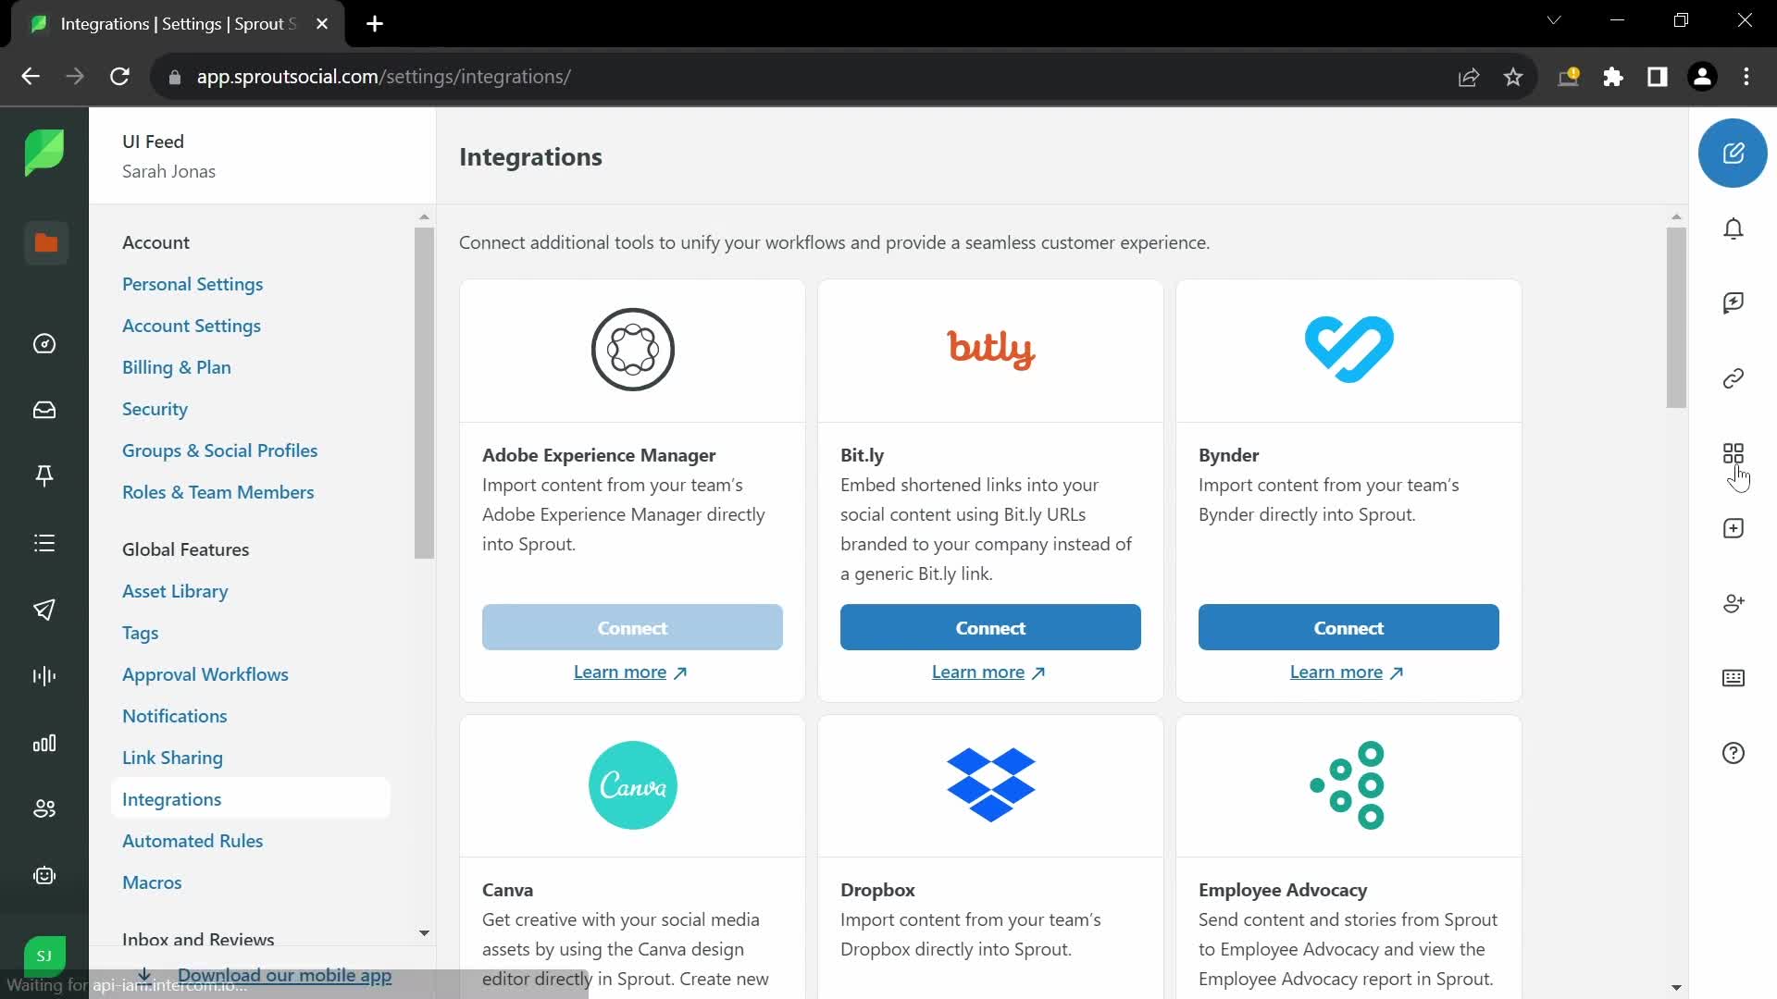This screenshot has width=1777, height=999.
Task: Navigate to Roles & Team Members
Action: (x=217, y=491)
